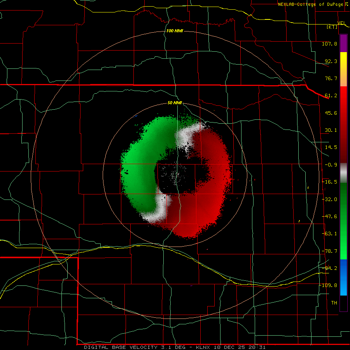Image resolution: width=350 pixels, height=350 pixels.
Task: Select the -32.0 legend value
Action: point(329,199)
